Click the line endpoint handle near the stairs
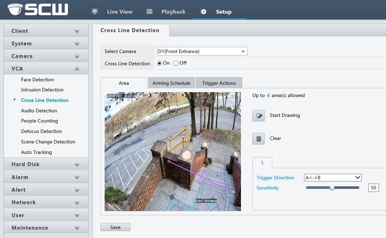The height and width of the screenshot is (238, 386). (233, 192)
